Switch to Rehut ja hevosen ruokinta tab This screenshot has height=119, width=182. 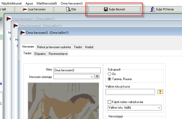pos(54,47)
